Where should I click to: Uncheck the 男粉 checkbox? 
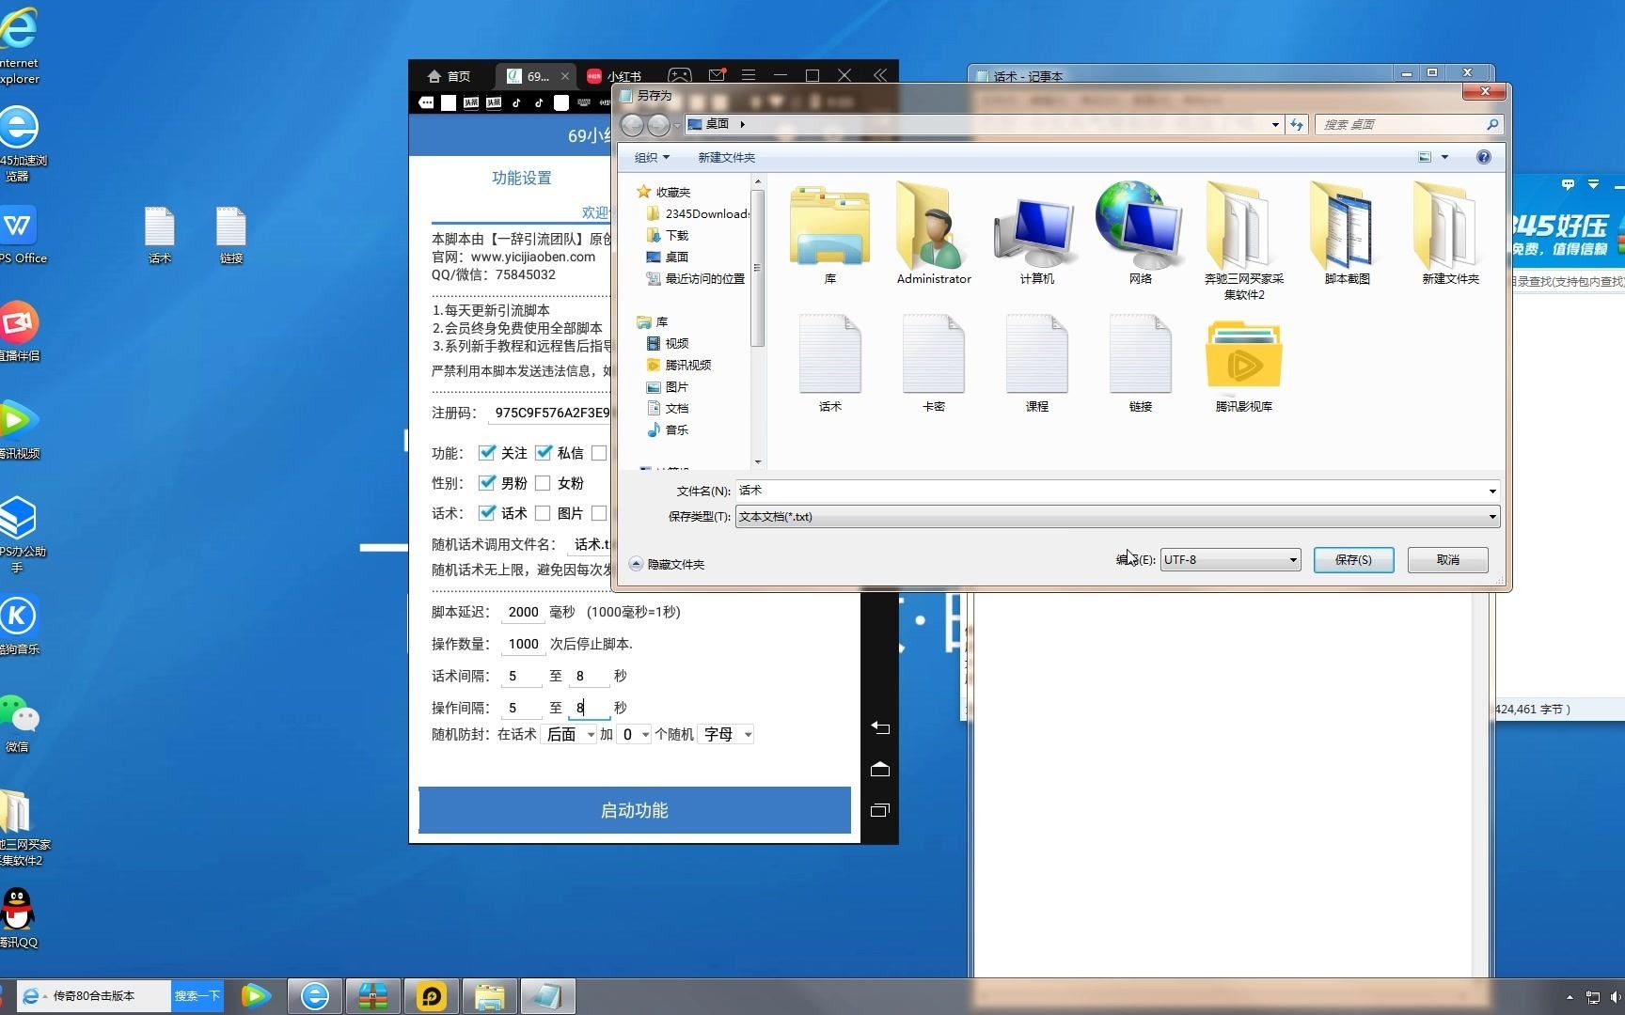(487, 483)
